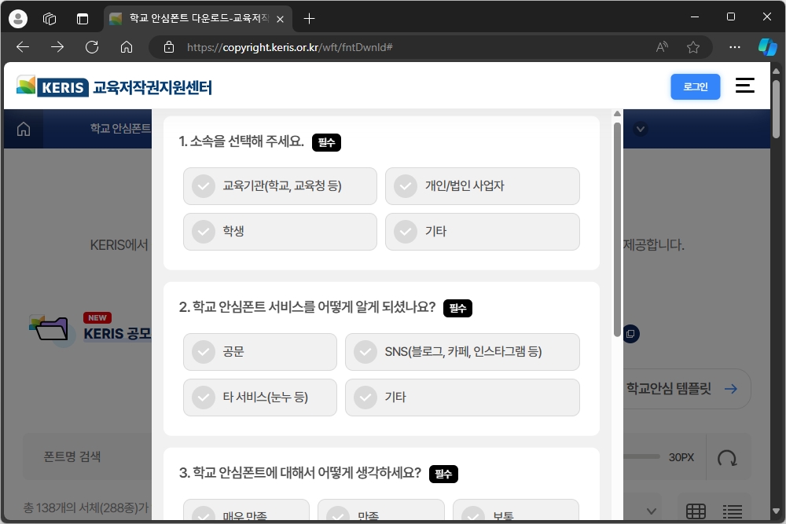Click the survey dialog scrollbar thumb

(617, 229)
